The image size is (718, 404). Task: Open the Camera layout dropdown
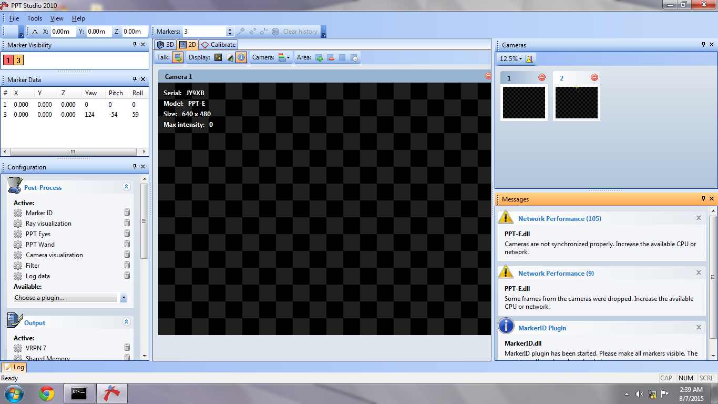click(x=284, y=57)
